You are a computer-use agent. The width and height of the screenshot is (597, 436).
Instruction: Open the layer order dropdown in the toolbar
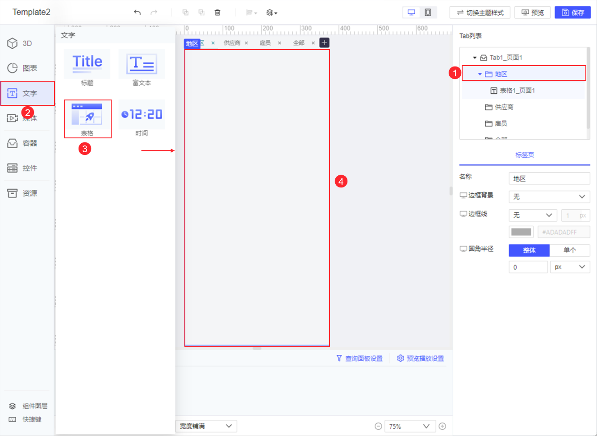pos(272,12)
